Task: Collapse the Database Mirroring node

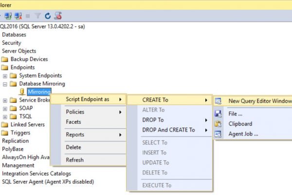Action: click(x=5, y=84)
